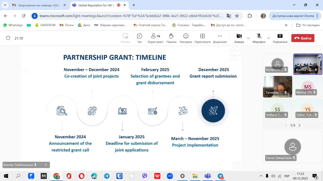Image resolution: width=323 pixels, height=181 pixels.
Task: Reload the Teams meeting page
Action: click(24, 16)
